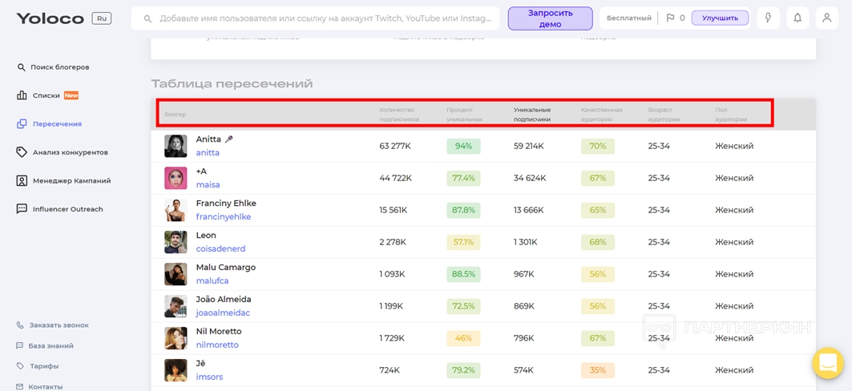852x391 pixels.
Task: Click Nil Moretto's avatar thumbnail
Action: pyautogui.click(x=176, y=338)
